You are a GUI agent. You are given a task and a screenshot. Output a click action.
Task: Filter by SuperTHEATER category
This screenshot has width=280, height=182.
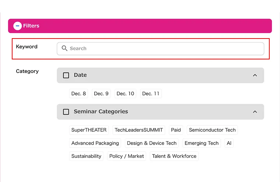pos(89,130)
